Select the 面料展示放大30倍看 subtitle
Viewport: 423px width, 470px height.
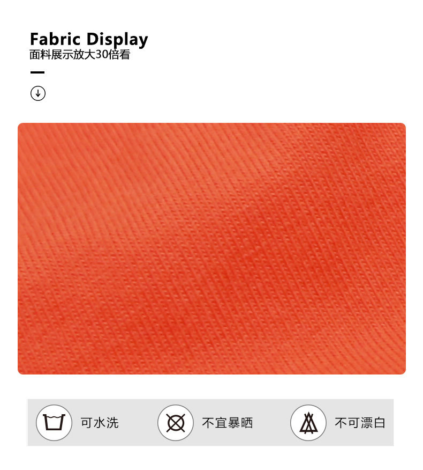(x=80, y=55)
